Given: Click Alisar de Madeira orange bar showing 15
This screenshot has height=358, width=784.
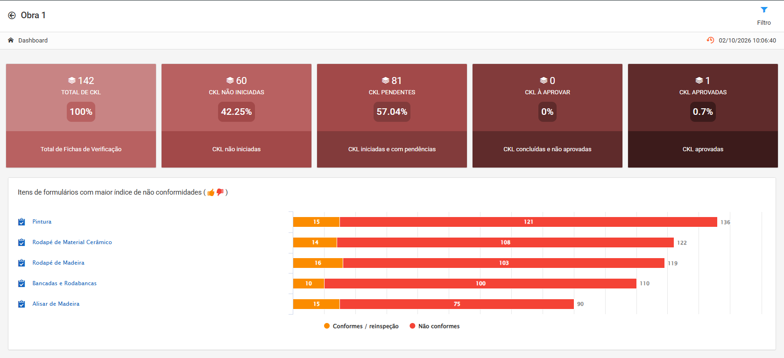Looking at the screenshot, I should pos(317,304).
